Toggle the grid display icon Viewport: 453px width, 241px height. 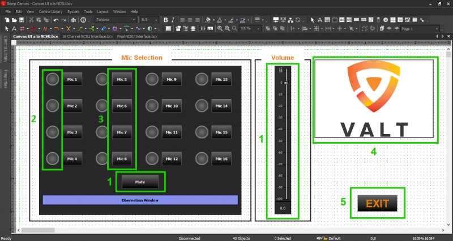point(203,29)
